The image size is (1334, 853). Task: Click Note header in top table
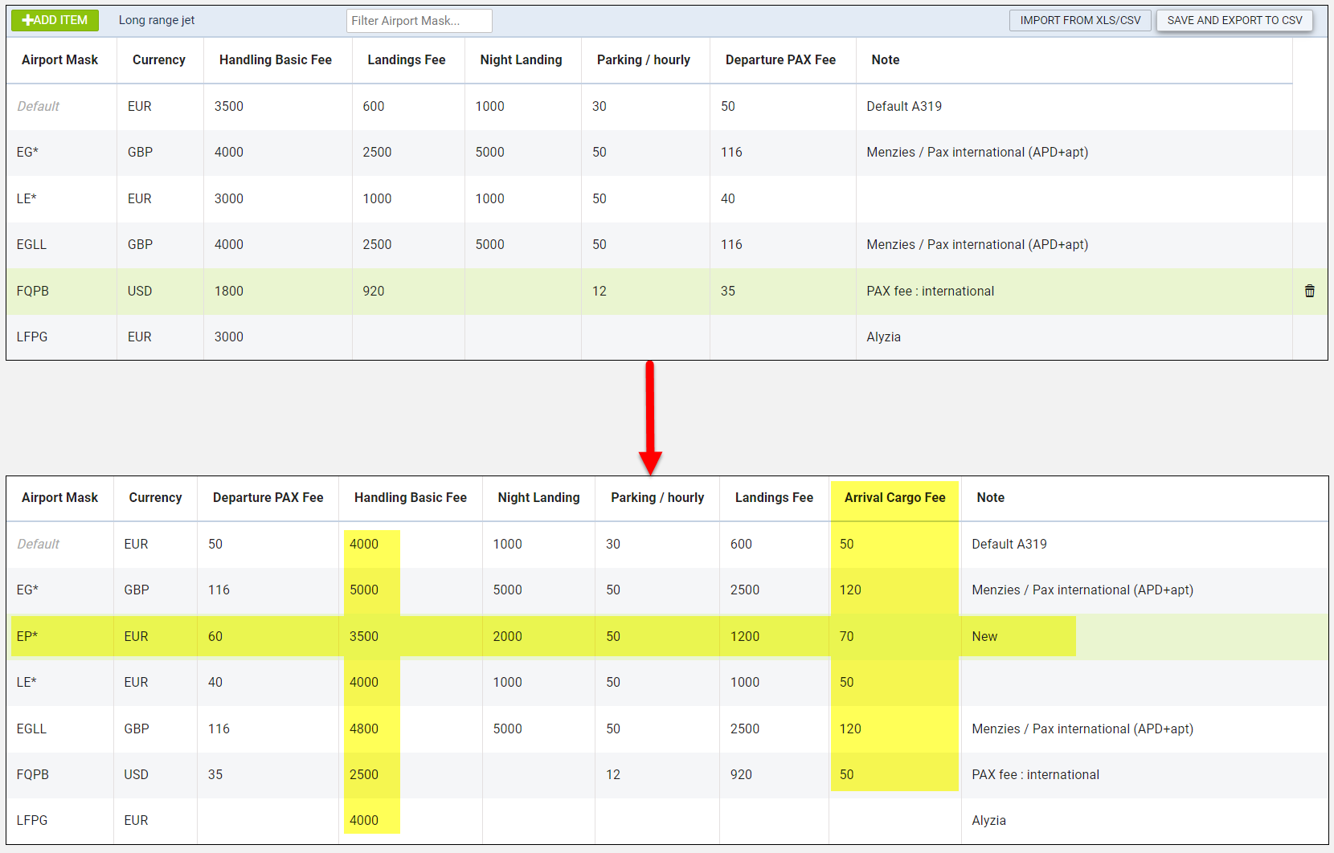pos(886,59)
